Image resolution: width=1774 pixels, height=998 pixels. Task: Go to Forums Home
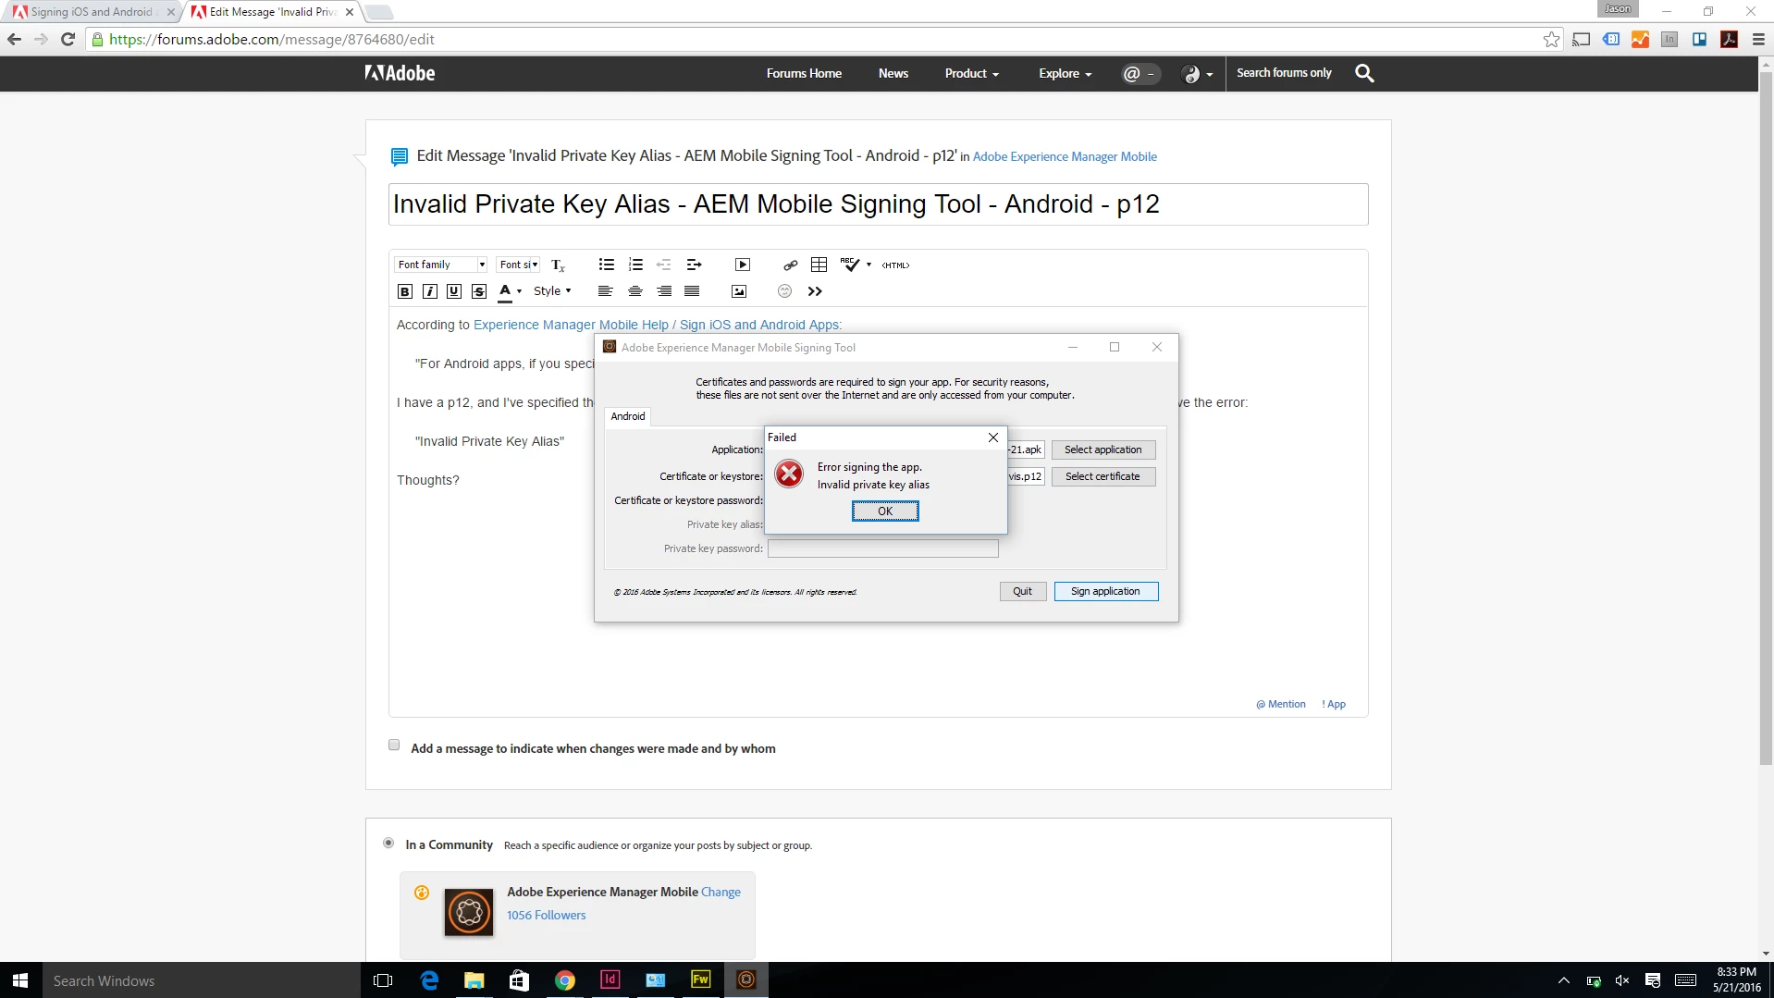(804, 73)
